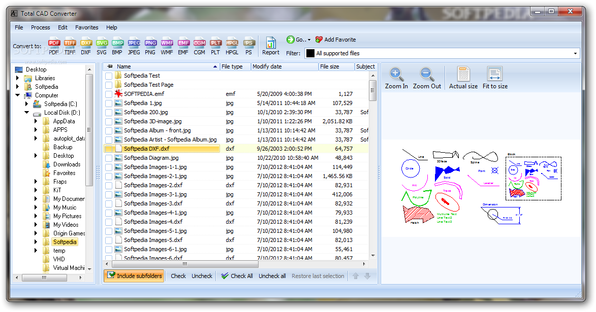
Task: Expand Softpedia (C:) drive node
Action: click(x=26, y=103)
